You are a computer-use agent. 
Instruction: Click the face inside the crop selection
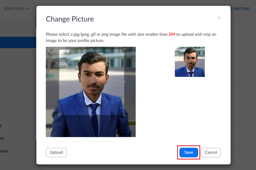point(93,74)
